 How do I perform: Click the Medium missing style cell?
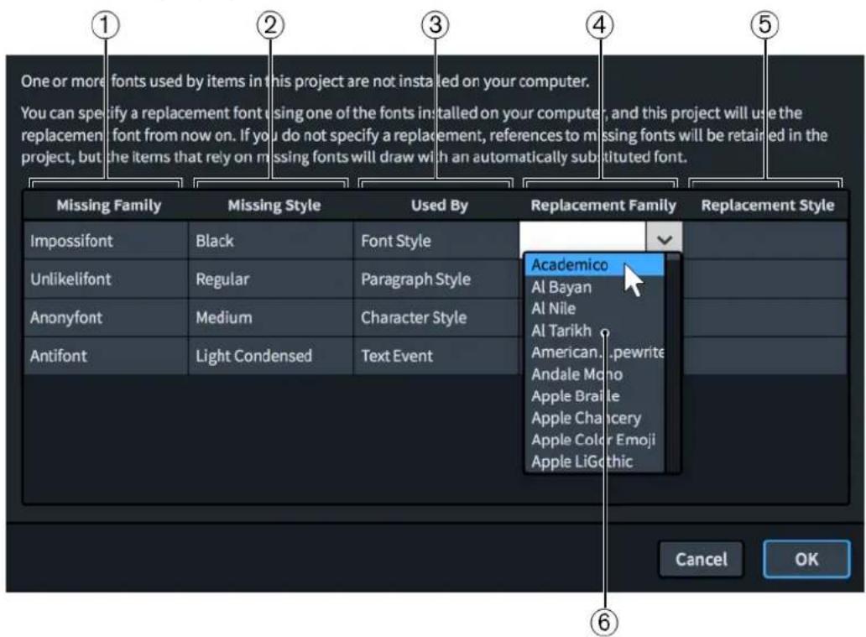click(270, 318)
